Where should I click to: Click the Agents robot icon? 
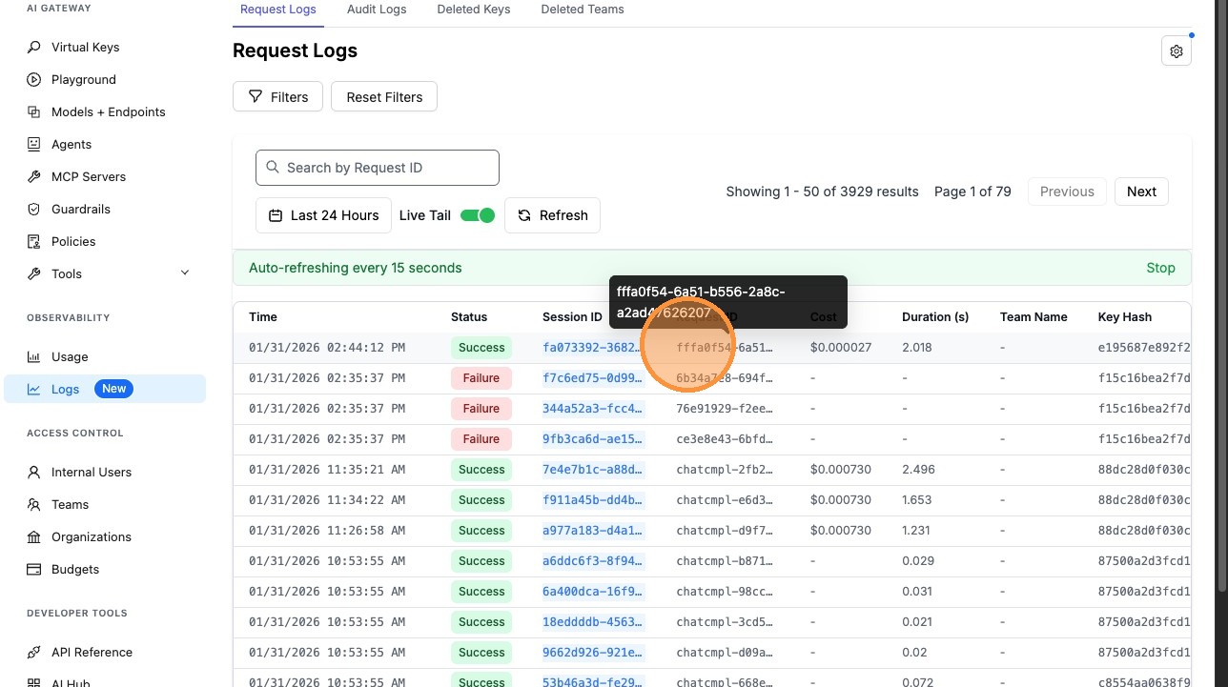pos(34,144)
